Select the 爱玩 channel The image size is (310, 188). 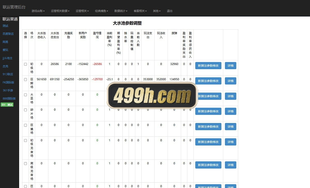pyautogui.click(x=5, y=50)
